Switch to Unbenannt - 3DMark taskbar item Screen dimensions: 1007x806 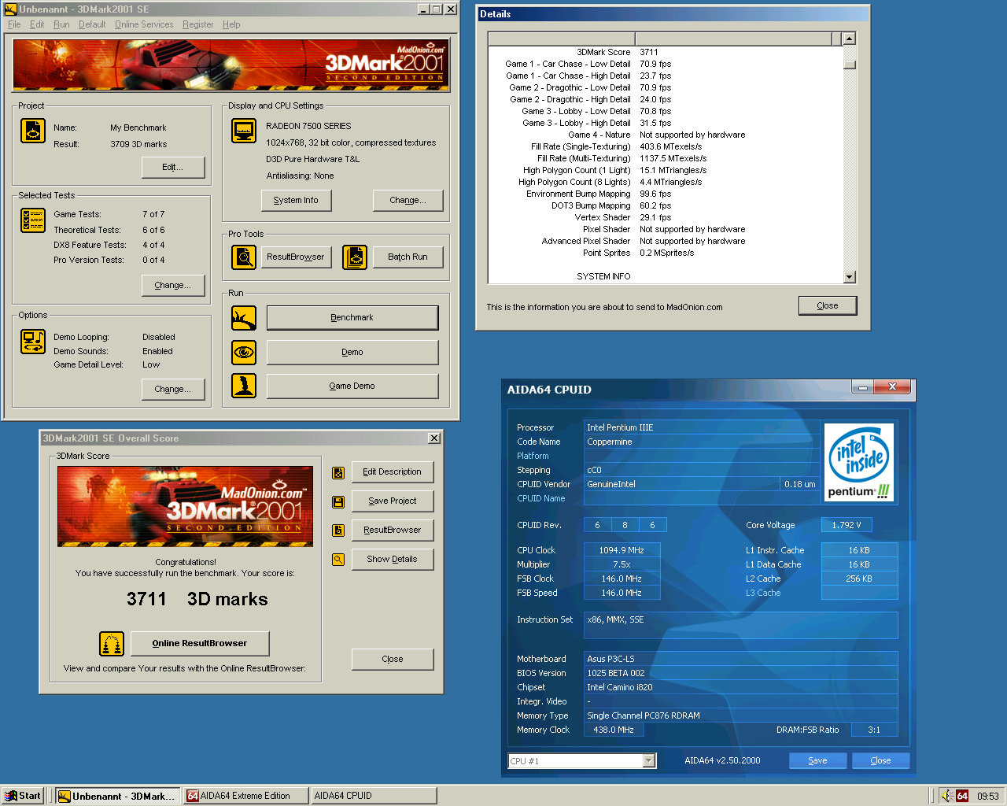click(x=117, y=796)
